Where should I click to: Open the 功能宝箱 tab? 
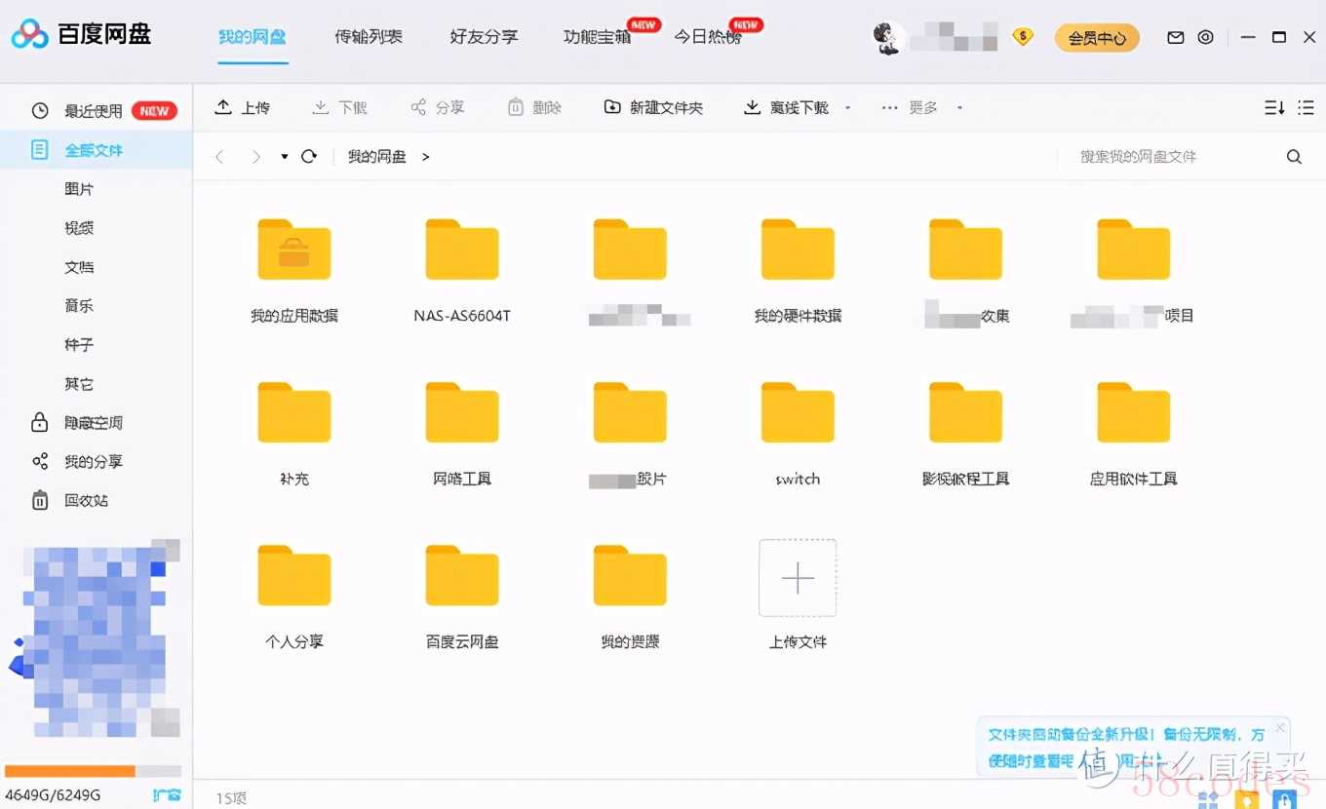[x=598, y=37]
